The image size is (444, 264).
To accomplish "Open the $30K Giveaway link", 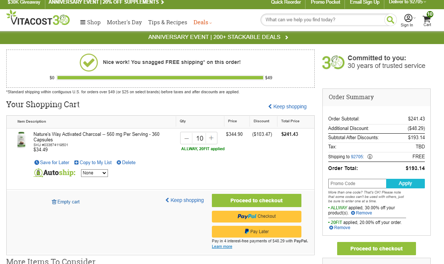I will click(24, 2).
